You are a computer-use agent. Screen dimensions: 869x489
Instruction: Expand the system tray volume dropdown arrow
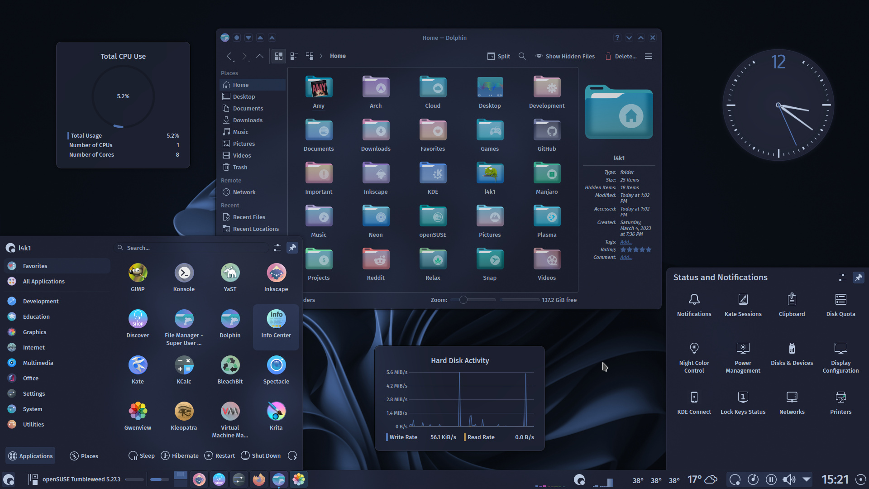806,479
